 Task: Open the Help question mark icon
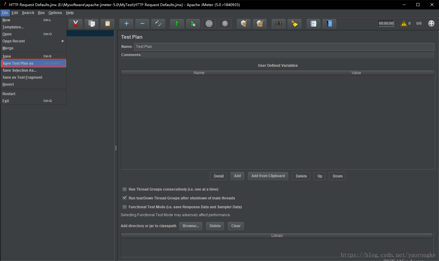click(329, 23)
